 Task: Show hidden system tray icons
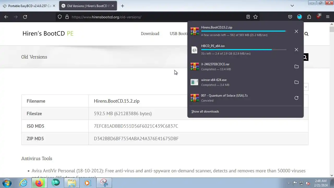[289, 183]
